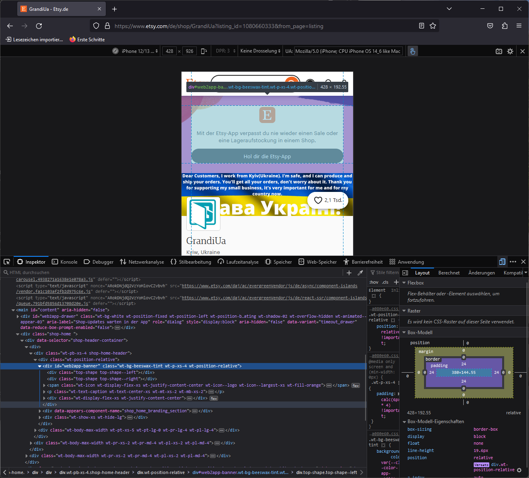The image size is (529, 478).
Task: Reload the current page
Action: tap(39, 26)
